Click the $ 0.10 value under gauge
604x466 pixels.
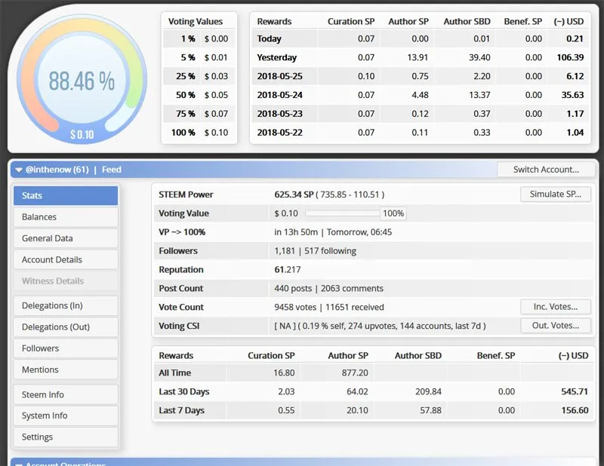coord(82,135)
